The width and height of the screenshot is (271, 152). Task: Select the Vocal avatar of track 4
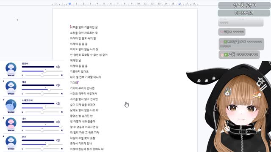point(11,142)
